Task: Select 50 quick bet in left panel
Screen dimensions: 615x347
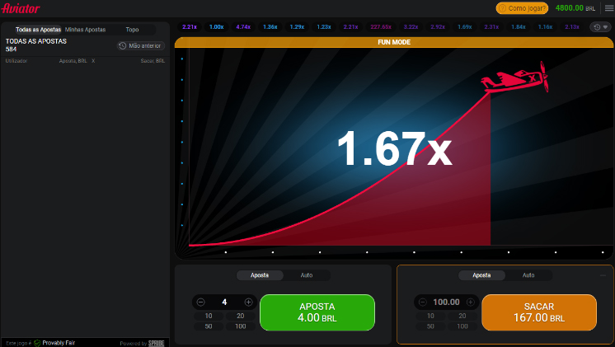Action: point(209,326)
